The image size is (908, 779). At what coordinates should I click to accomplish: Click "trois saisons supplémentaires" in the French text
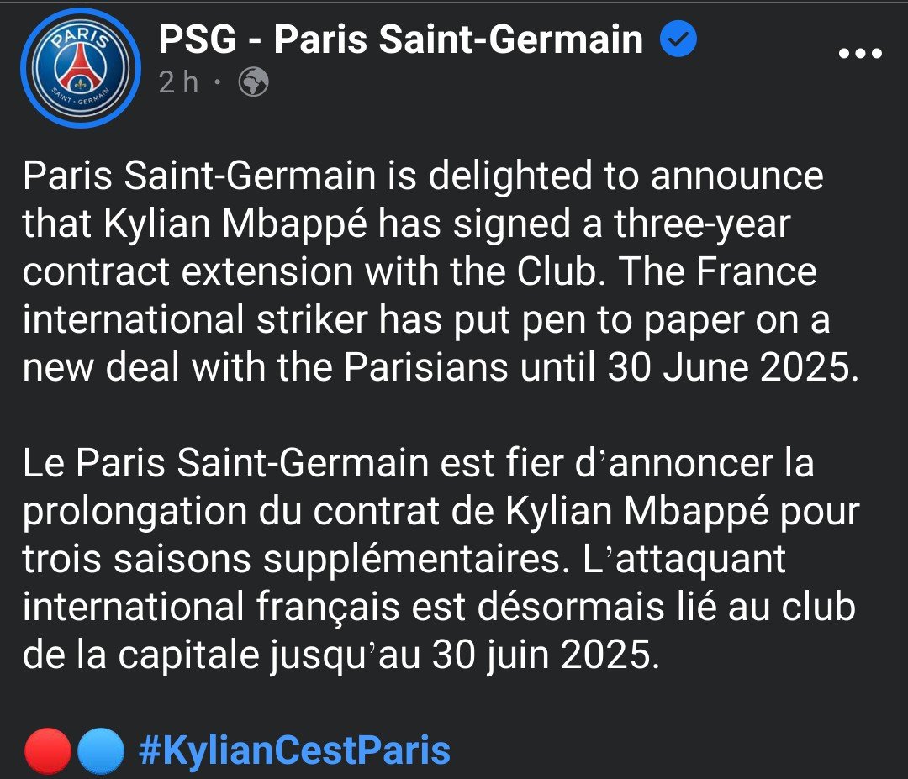(x=290, y=561)
